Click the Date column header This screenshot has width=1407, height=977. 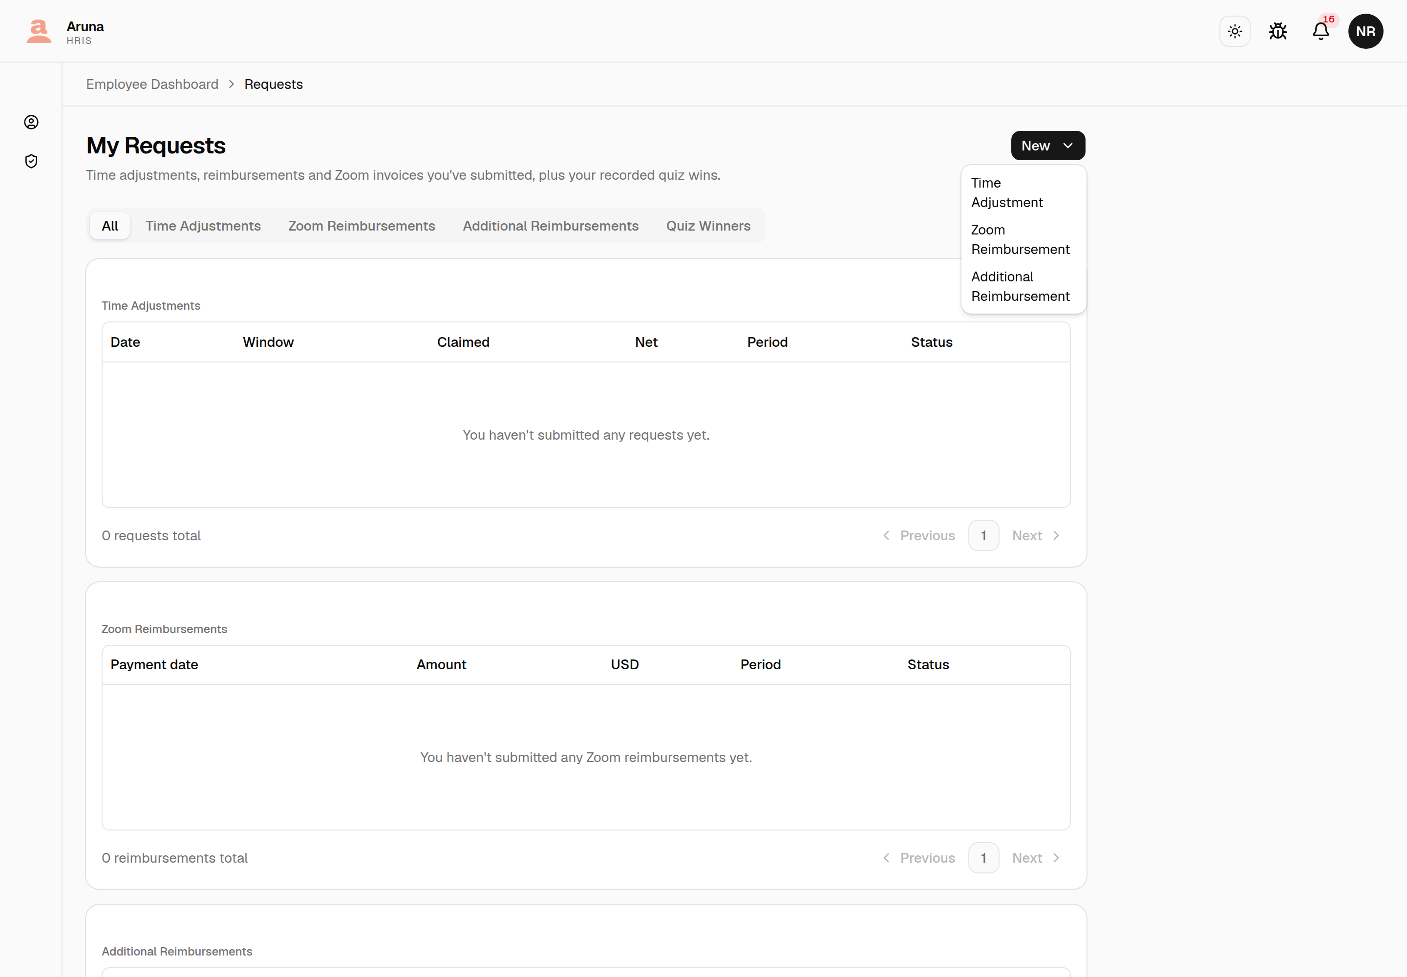(126, 342)
